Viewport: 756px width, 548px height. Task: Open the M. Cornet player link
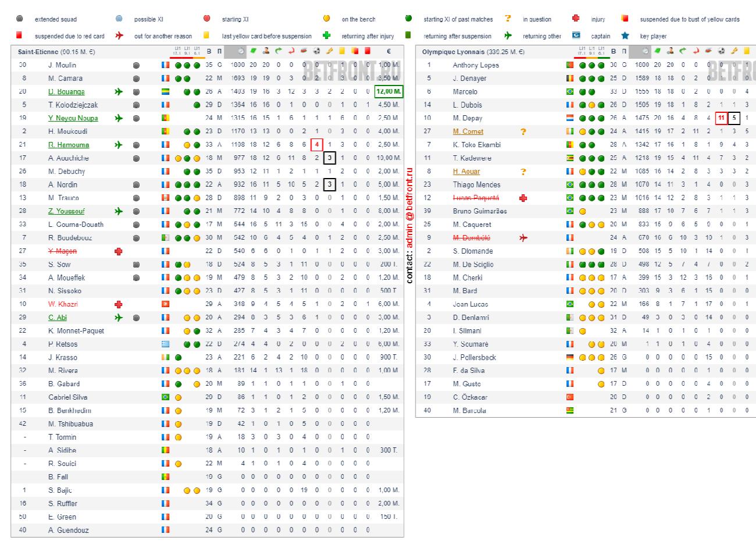click(468, 131)
